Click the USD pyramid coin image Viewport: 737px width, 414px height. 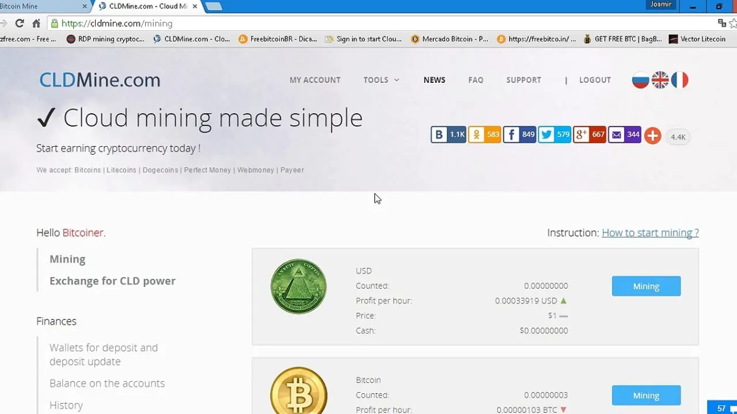pos(298,286)
